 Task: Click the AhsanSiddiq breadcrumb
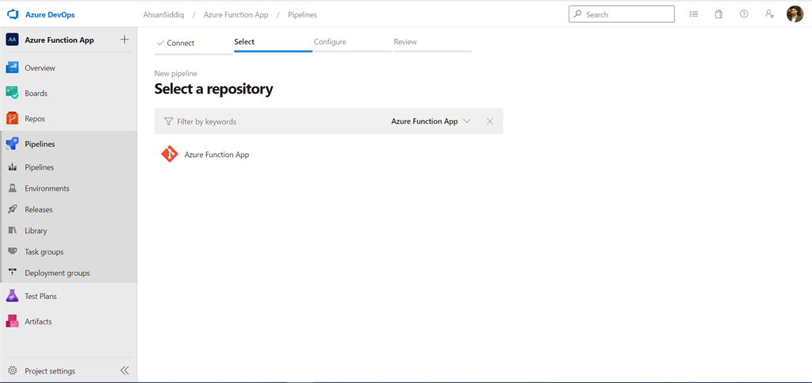163,14
